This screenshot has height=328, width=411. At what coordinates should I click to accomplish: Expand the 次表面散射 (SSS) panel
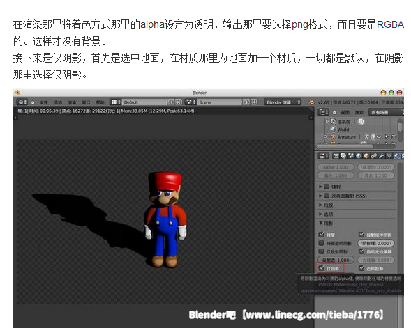click(x=320, y=196)
